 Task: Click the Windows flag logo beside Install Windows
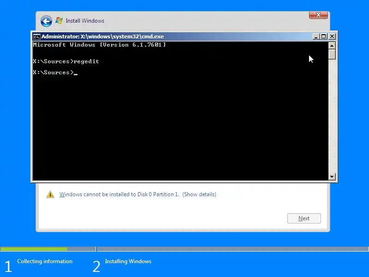coord(59,21)
